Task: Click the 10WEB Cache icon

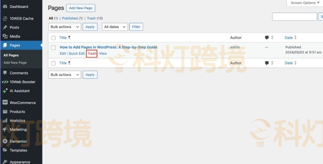Action: point(5,18)
